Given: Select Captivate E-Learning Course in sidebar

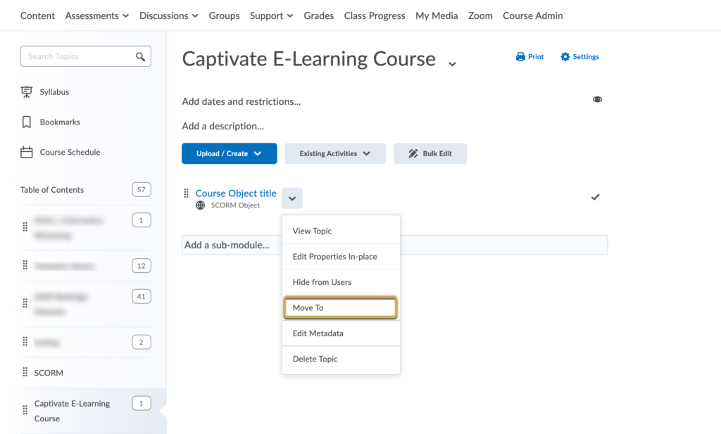Looking at the screenshot, I should pos(73,411).
